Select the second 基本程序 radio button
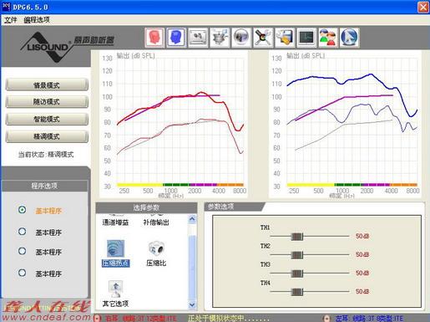Image resolution: width=430 pixels, height=322 pixels. pyautogui.click(x=23, y=232)
